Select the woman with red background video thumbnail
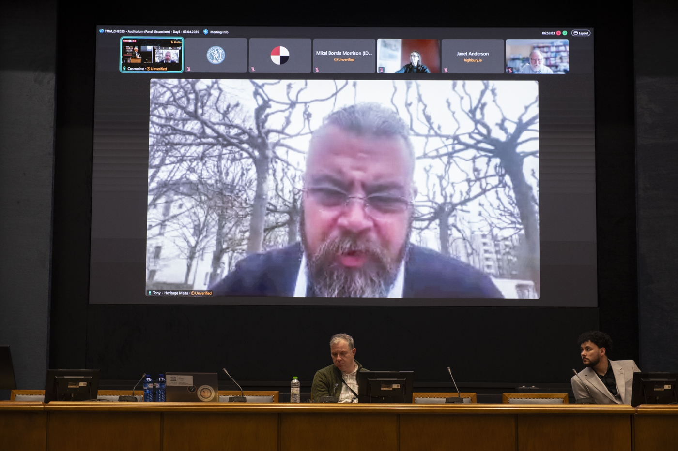This screenshot has width=678, height=451. (408, 56)
